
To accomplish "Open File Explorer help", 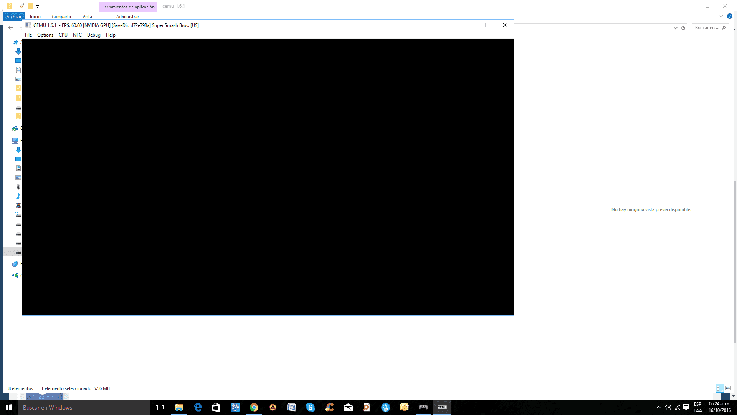I will point(730,16).
